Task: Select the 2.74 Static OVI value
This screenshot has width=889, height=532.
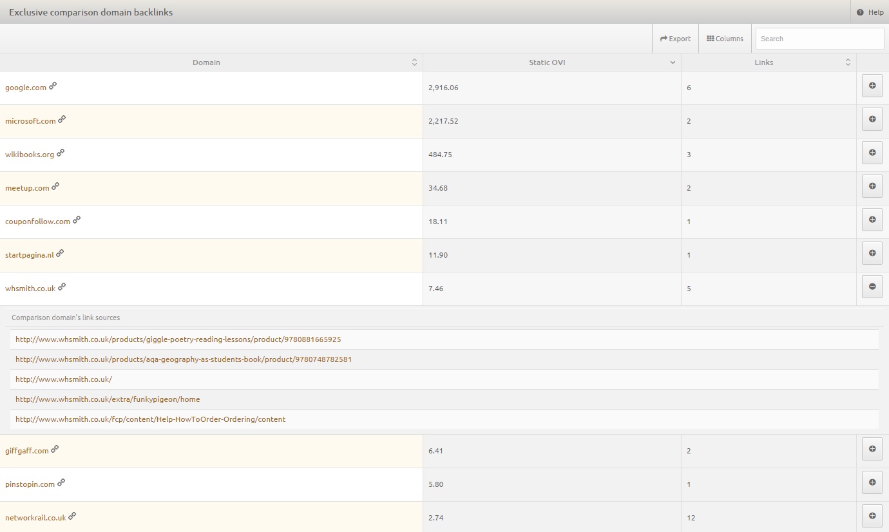Action: pyautogui.click(x=436, y=518)
